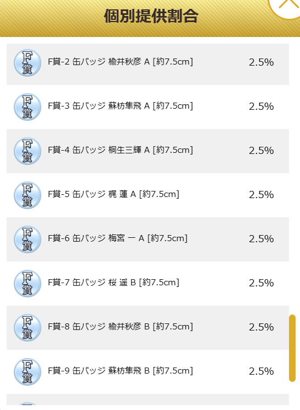Click the F賞 badge icon for F賞-8
The height and width of the screenshot is (410, 300).
[x=28, y=328]
